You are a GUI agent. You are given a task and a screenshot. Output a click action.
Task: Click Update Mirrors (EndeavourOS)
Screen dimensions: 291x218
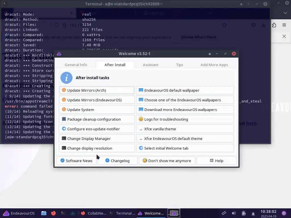pos(97,100)
